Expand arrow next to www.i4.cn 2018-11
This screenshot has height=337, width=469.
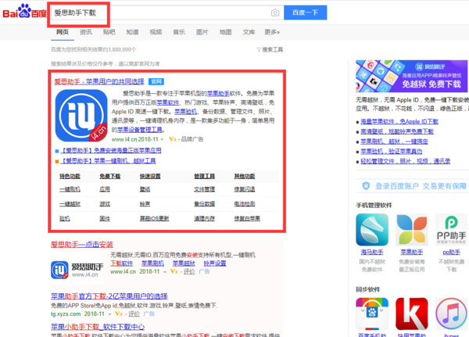162,138
